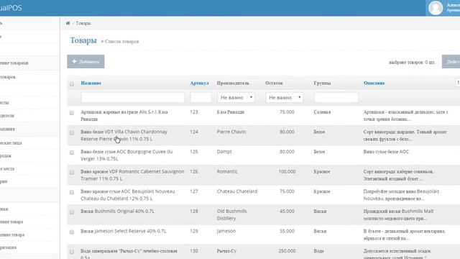Click stock value 250.000

pyautogui.click(x=287, y=251)
